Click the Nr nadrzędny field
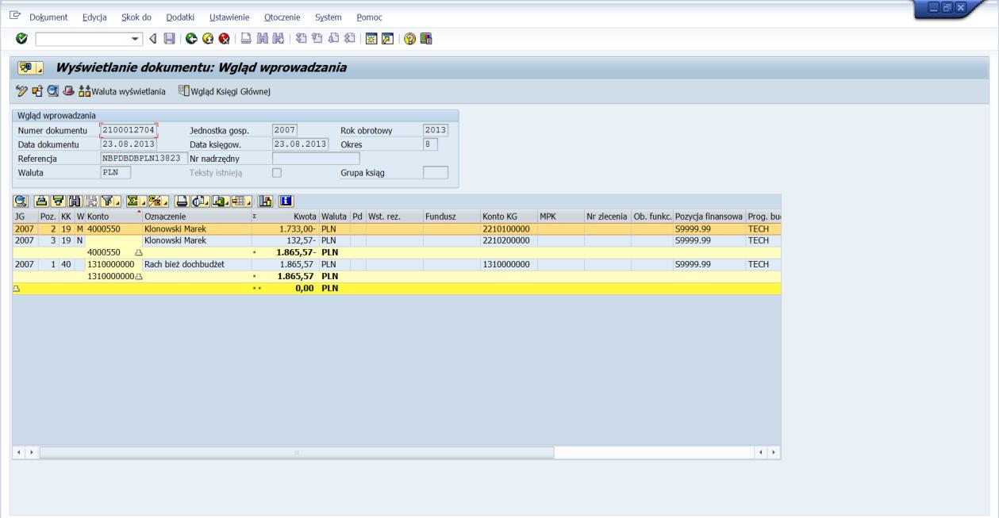999x518 pixels. (316, 158)
